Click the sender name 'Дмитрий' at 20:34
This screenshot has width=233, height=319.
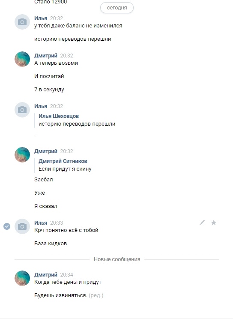coord(46,275)
